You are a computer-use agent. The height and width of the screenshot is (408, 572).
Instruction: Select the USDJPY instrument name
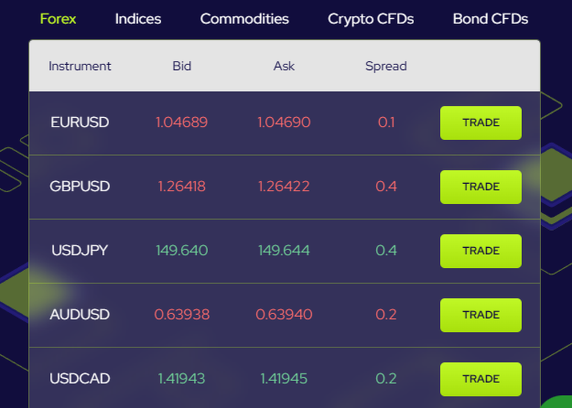tap(80, 250)
